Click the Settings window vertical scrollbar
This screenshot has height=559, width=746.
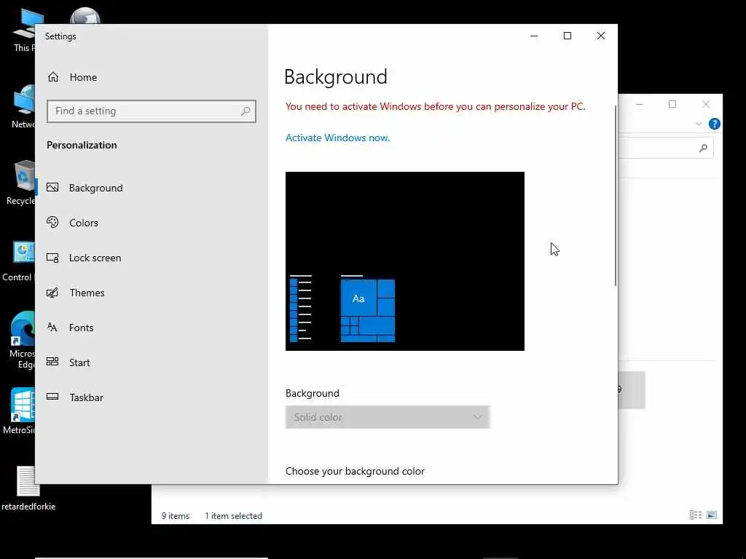coord(616,196)
